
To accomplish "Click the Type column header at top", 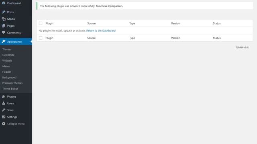I will (x=132, y=23).
